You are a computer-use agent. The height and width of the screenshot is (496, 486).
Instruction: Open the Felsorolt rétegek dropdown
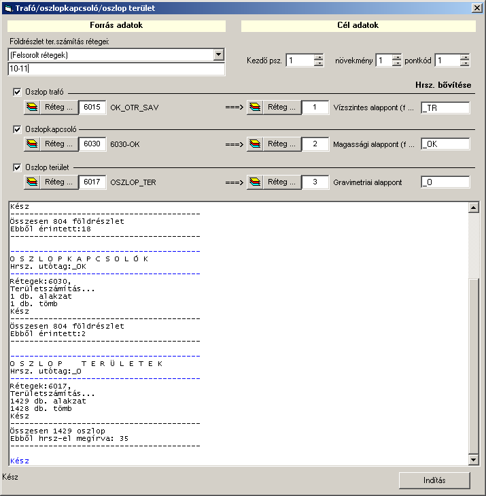click(x=218, y=54)
